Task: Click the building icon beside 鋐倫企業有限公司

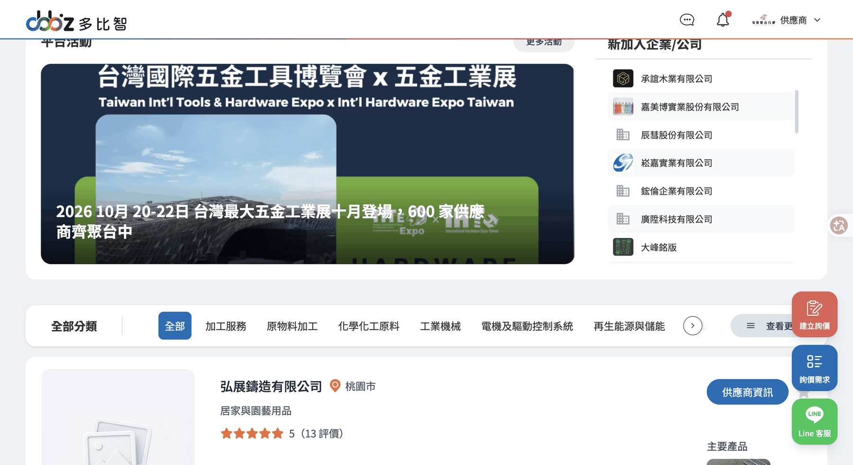Action: 623,191
